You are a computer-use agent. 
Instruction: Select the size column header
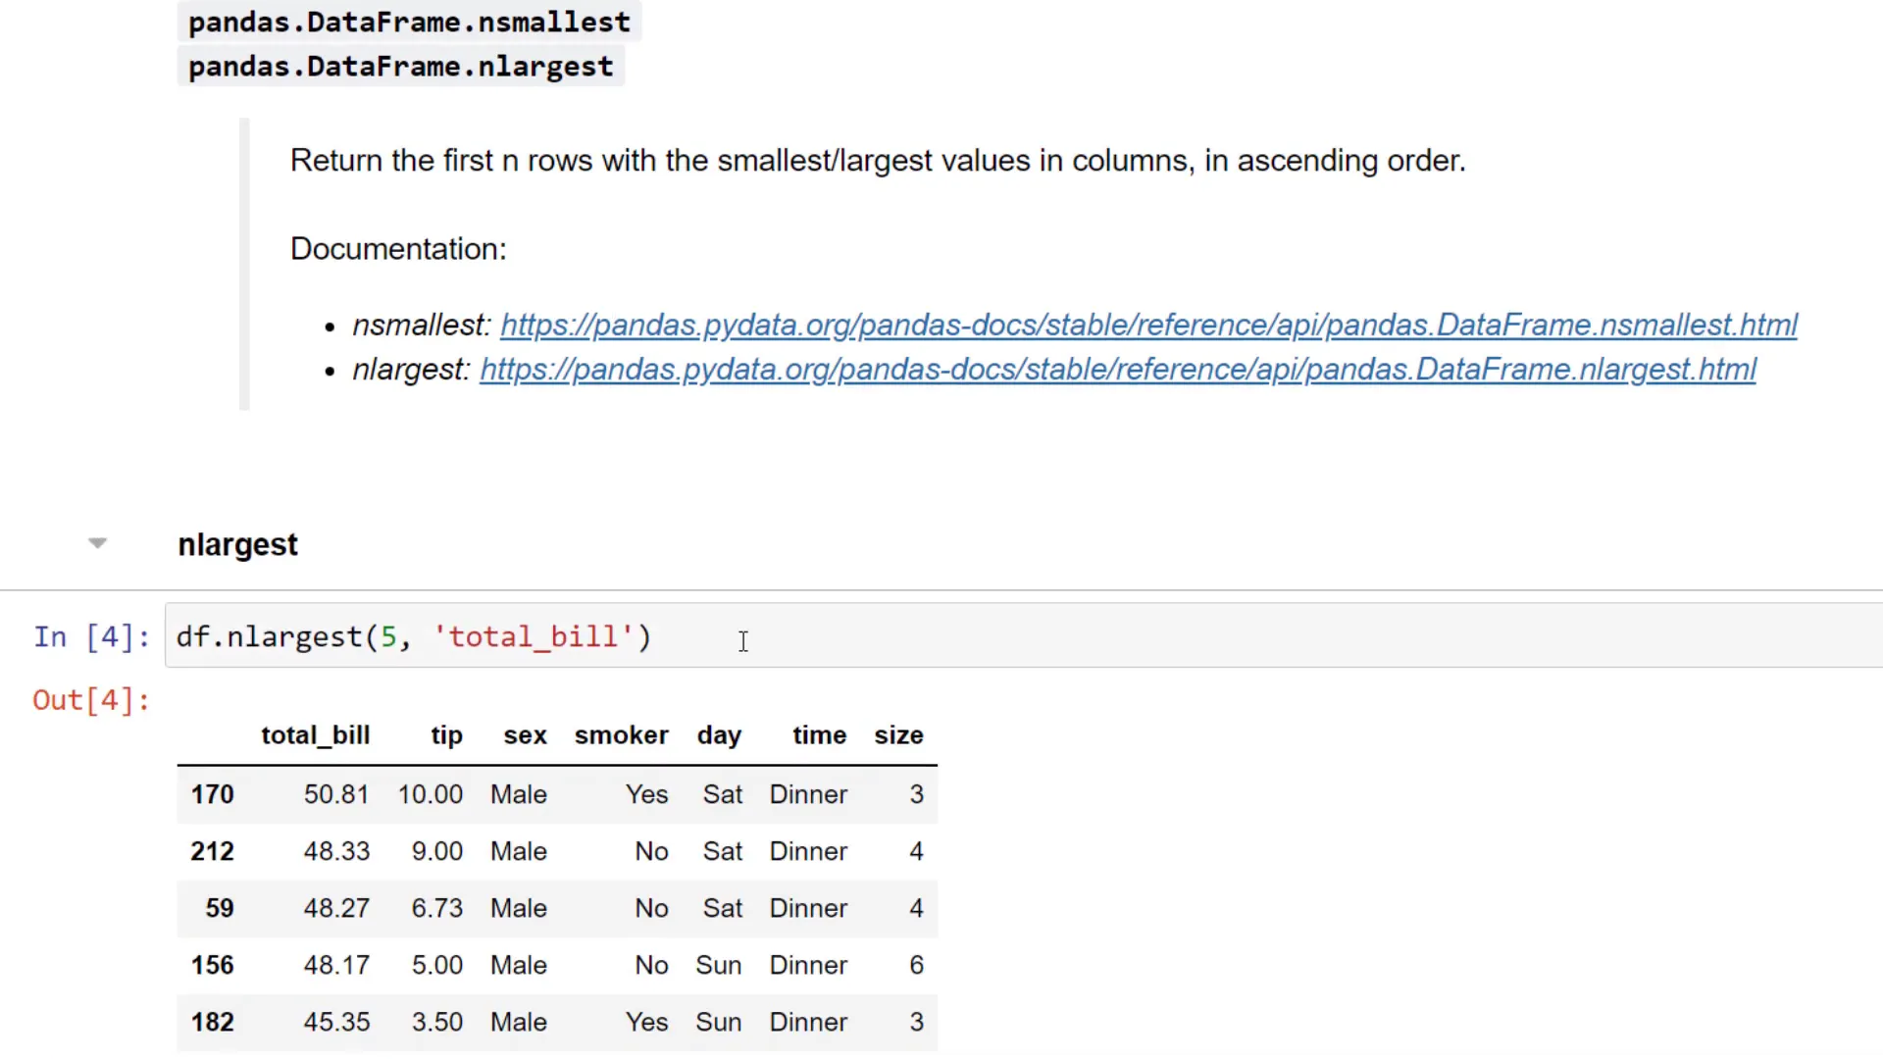pos(897,734)
